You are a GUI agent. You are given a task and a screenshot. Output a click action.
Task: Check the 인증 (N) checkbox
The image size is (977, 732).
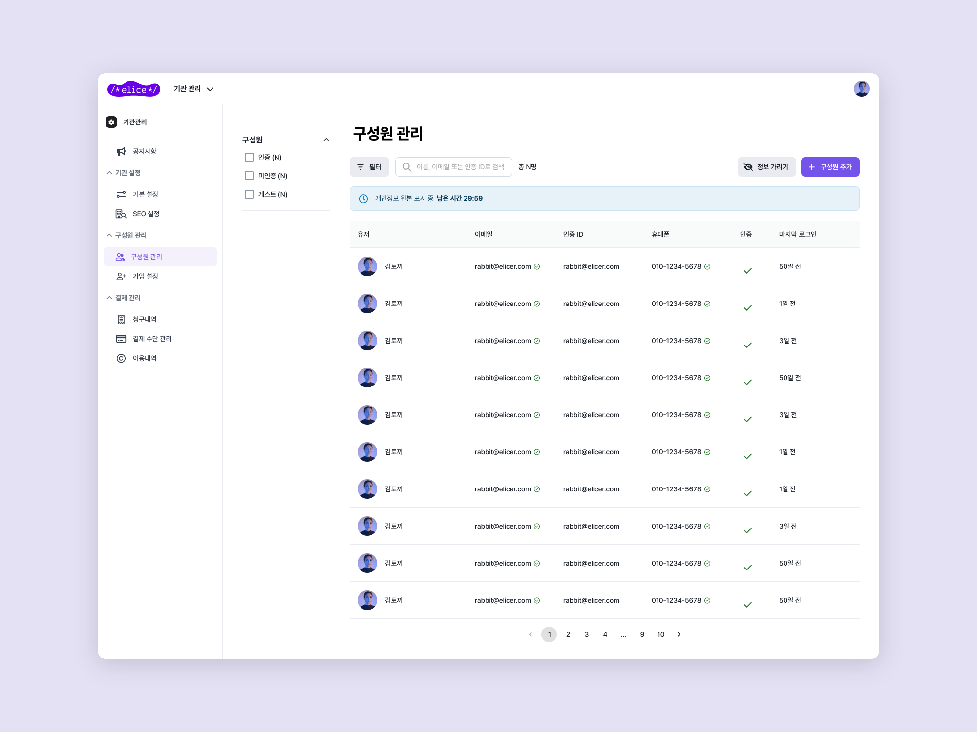point(249,157)
